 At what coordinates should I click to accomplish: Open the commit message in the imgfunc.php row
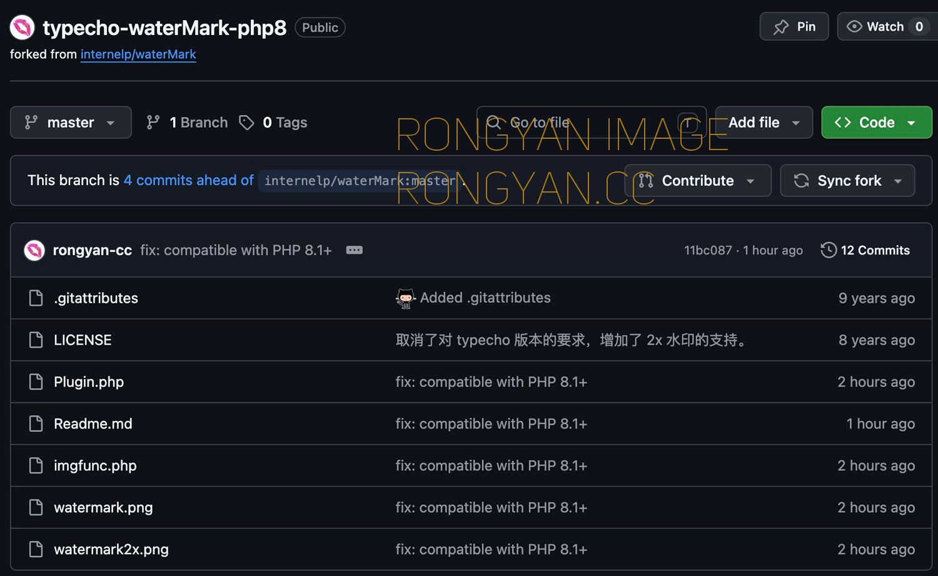(492, 466)
